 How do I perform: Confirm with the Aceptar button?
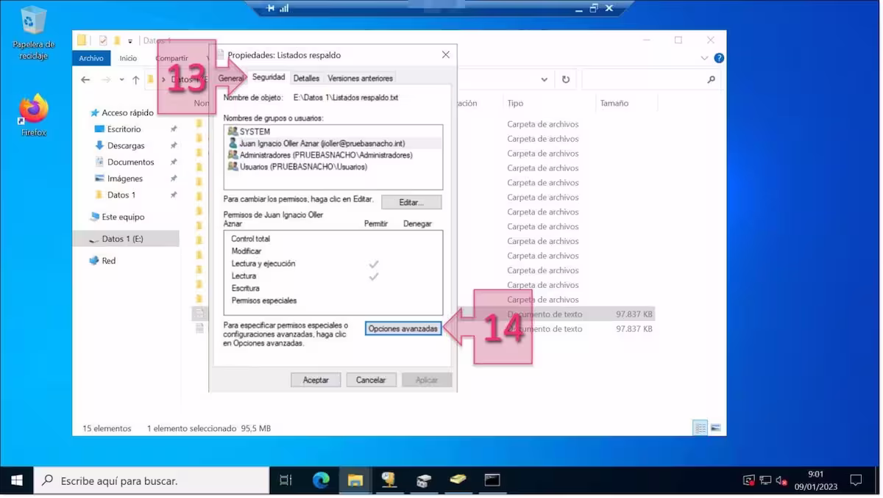coord(316,380)
